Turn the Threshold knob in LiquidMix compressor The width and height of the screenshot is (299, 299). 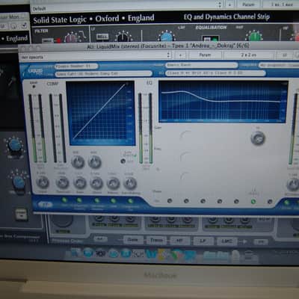coord(62,183)
